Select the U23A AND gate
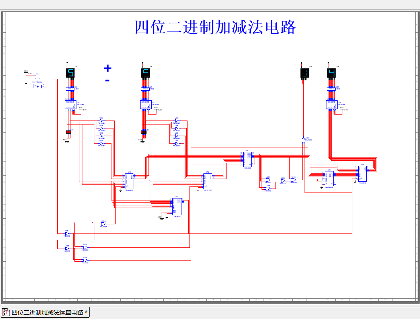Viewport: 420px width, 319px height. coord(268,180)
